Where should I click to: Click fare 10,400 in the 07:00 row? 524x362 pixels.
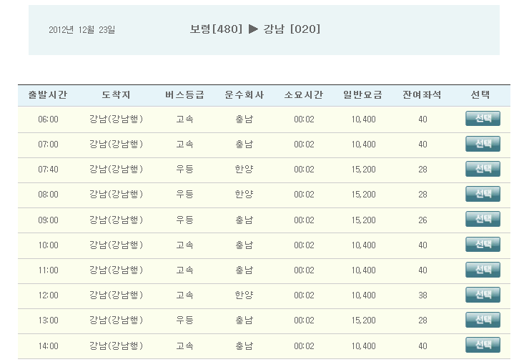tap(363, 145)
